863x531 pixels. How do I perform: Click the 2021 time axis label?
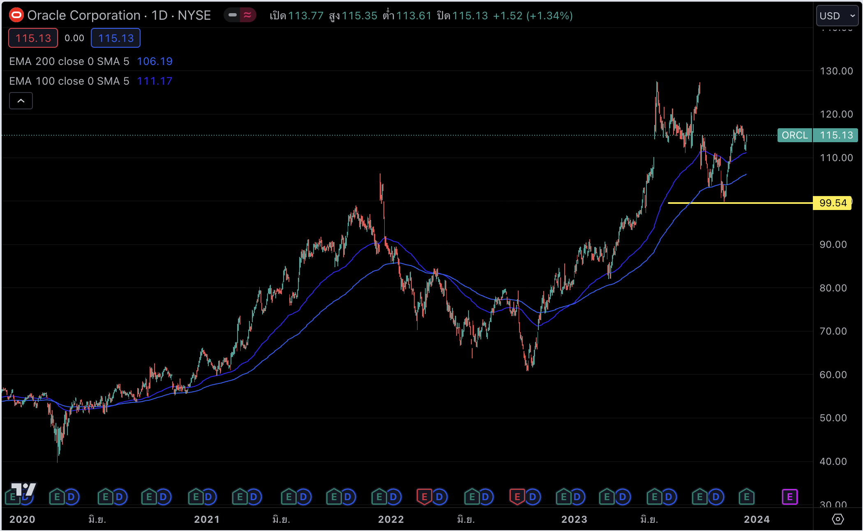(207, 519)
